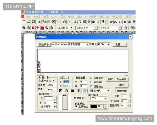Screen dimensions: 157x125
Task: Enable the 填充输出 checkbox
Action: coord(91,86)
